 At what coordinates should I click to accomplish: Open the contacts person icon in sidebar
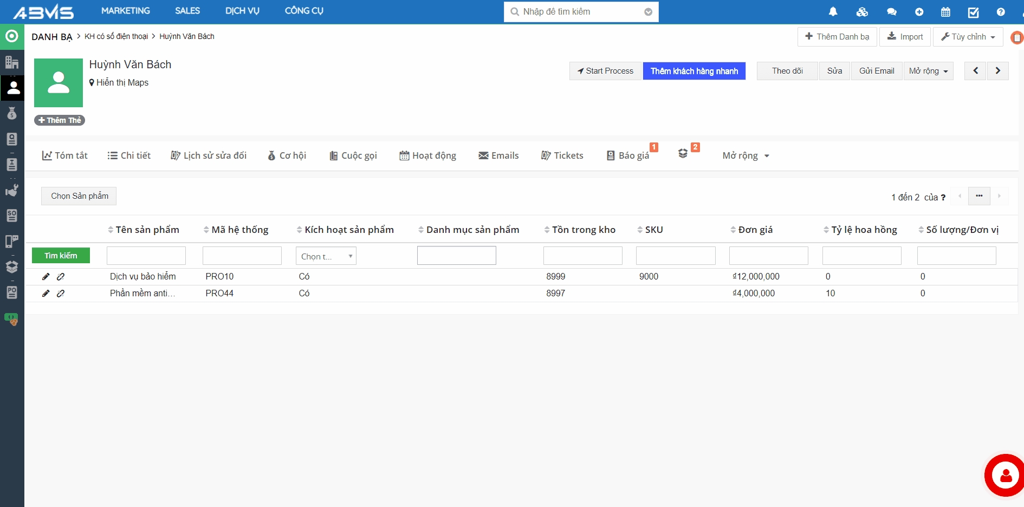click(x=12, y=88)
